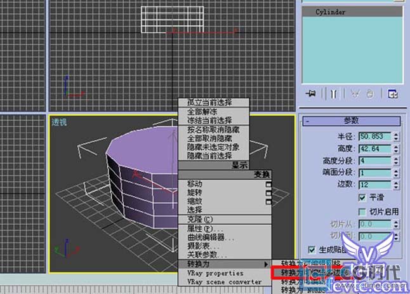410x294 pixels.
Task: Click the 端面分段 spinner arrows
Action: coord(396,173)
